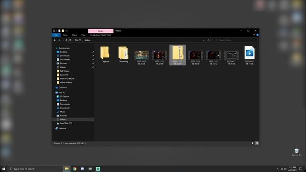
Task: Open Desktop under Quick access
Action: point(64,52)
